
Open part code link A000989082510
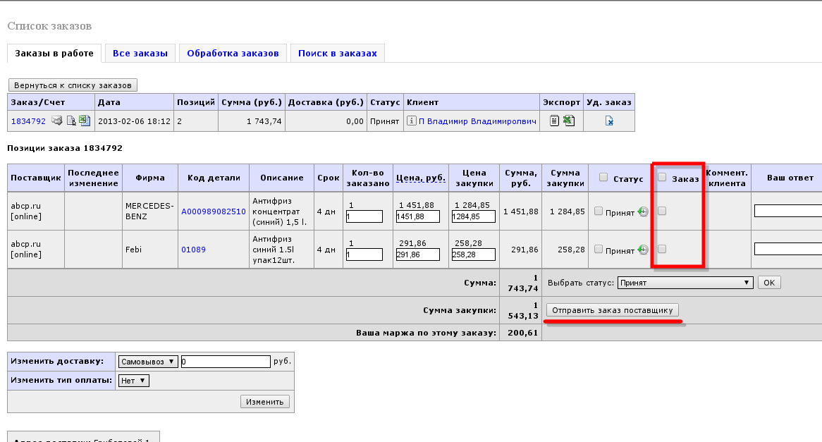pos(214,211)
